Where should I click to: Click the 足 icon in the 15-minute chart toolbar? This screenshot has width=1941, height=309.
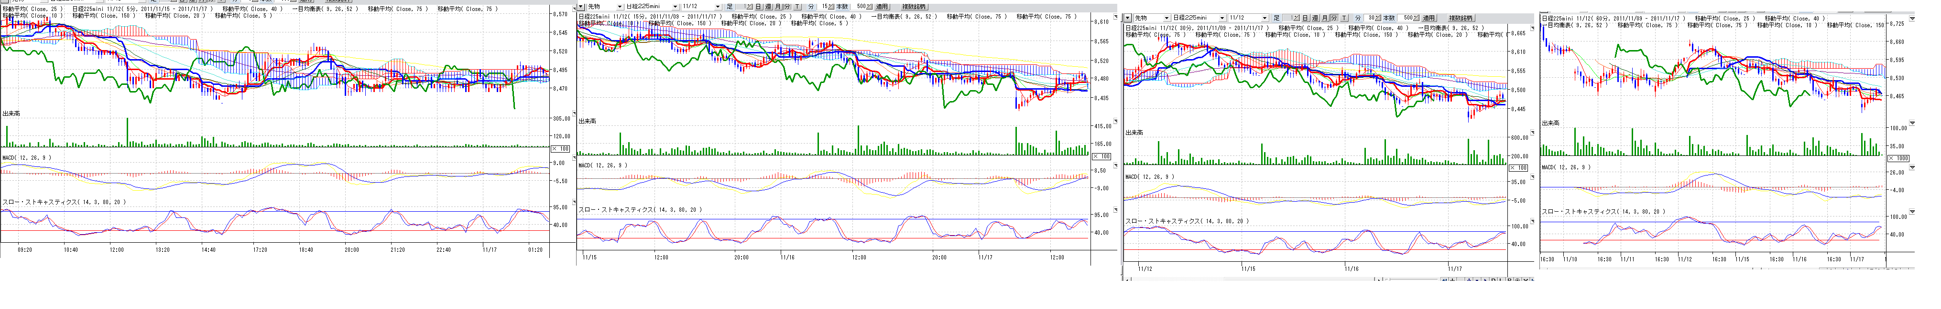730,7
